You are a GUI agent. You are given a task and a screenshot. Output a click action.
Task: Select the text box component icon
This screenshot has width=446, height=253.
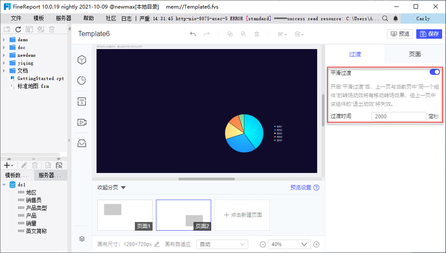pyautogui.click(x=82, y=102)
